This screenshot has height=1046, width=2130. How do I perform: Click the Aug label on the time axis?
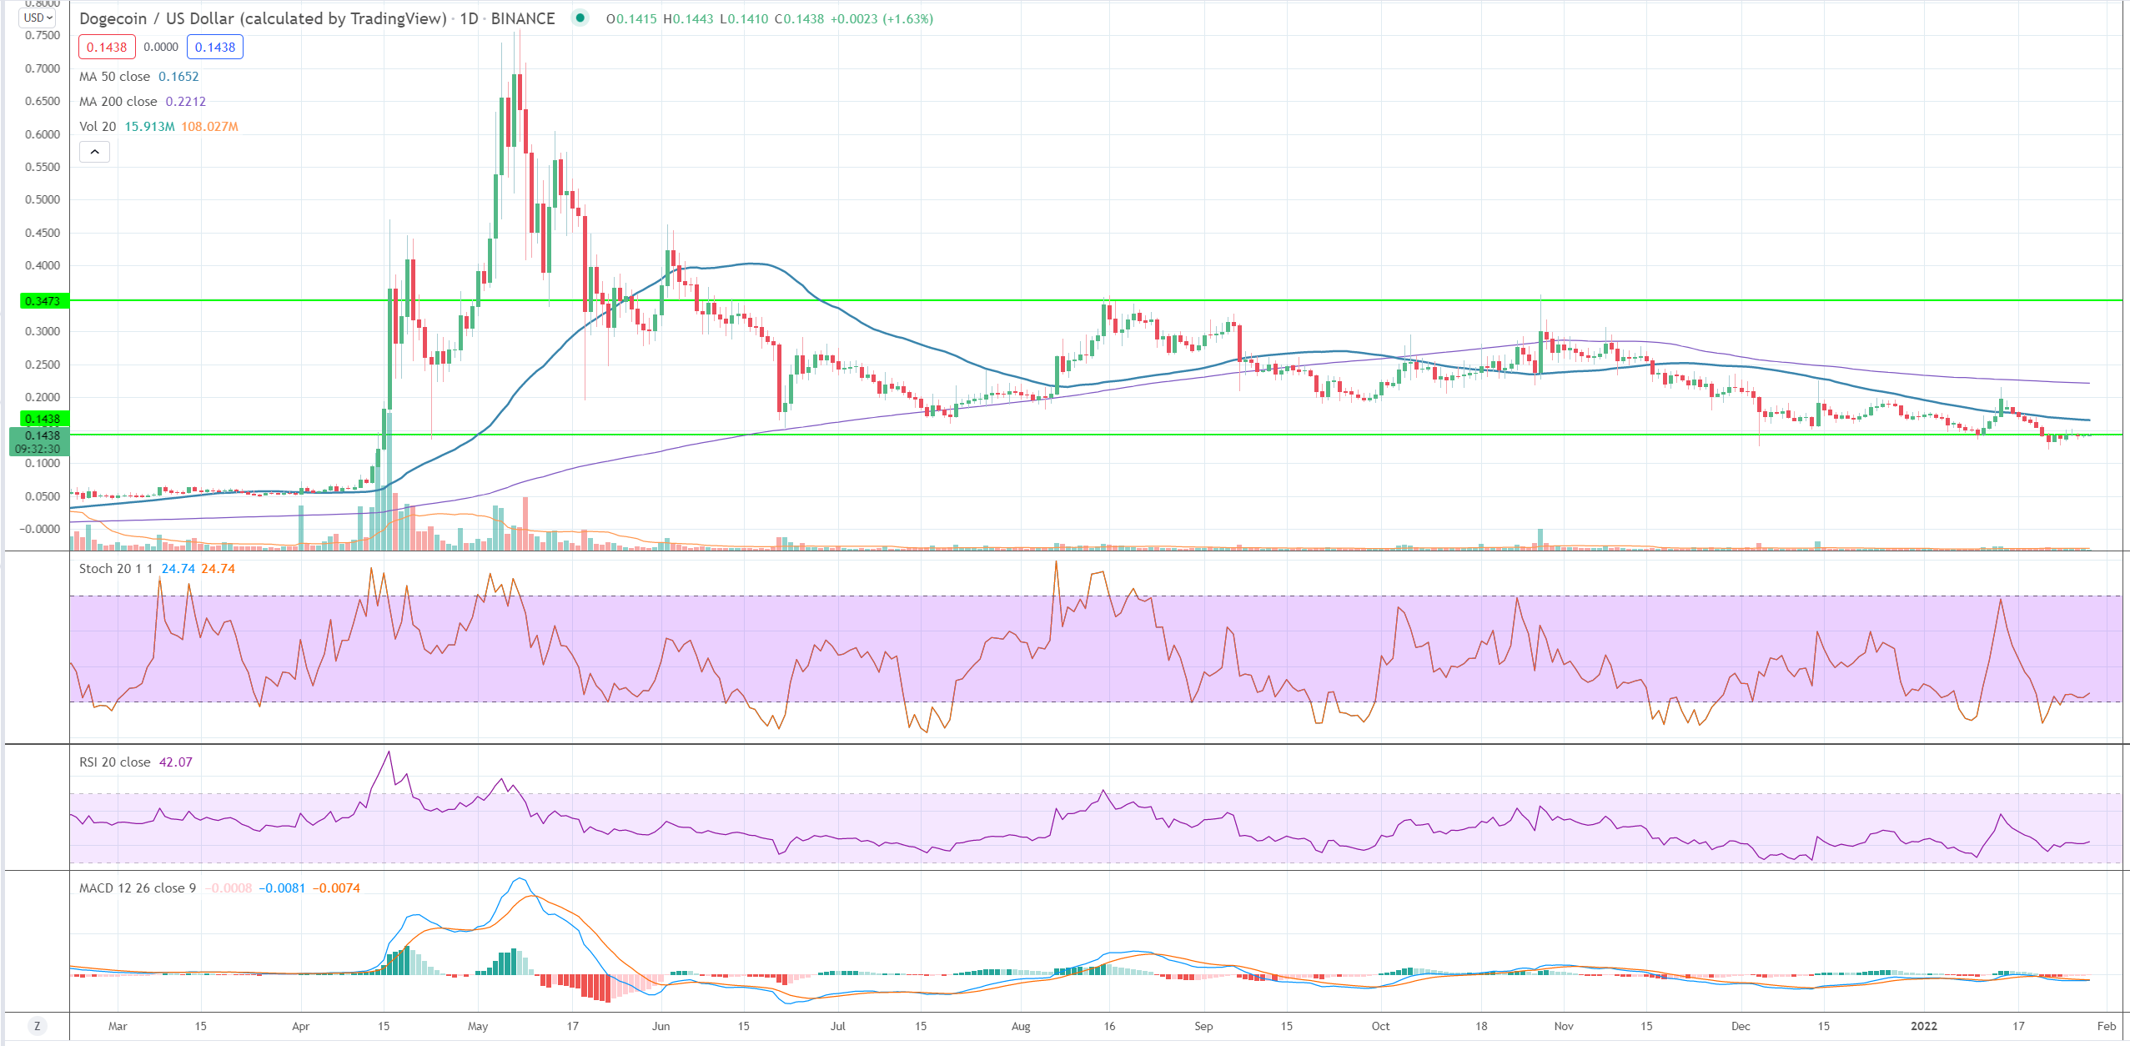click(1021, 1026)
